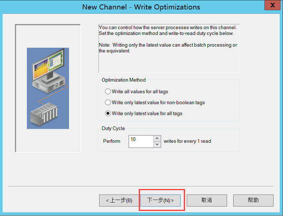Proceed with the 下一步(N) button
Screen dimensions: 283x216
pyautogui.click(x=160, y=200)
